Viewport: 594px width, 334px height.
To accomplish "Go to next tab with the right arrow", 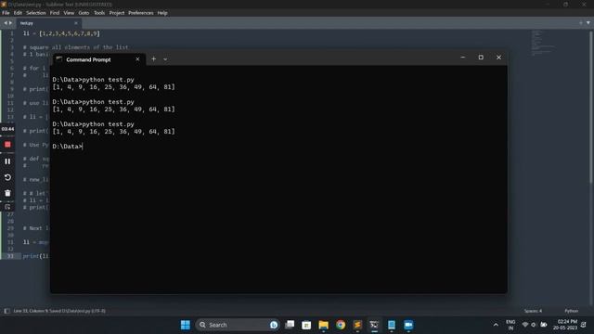I will click(10, 23).
